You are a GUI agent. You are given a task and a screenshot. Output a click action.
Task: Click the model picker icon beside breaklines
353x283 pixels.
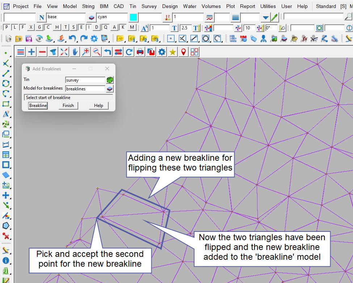110,89
